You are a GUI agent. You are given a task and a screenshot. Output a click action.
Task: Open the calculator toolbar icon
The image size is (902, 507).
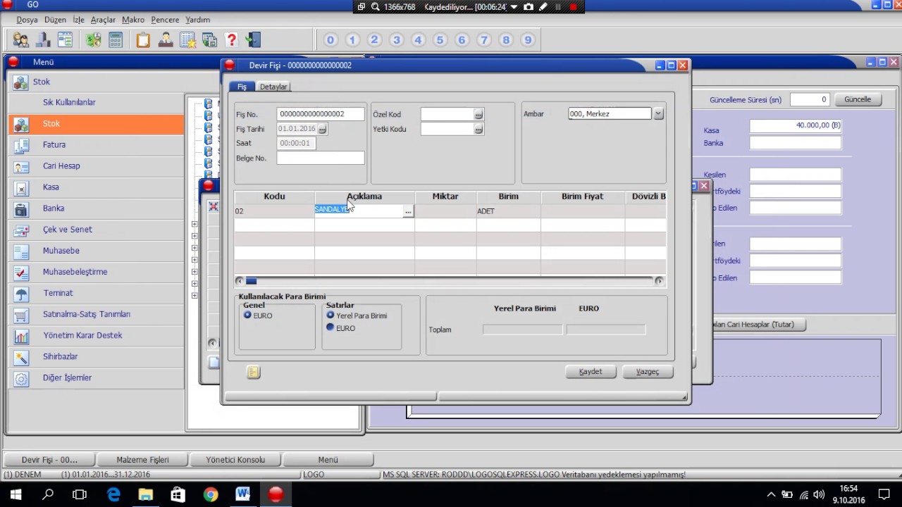116,40
